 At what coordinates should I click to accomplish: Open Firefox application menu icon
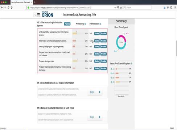click(x=175, y=8)
